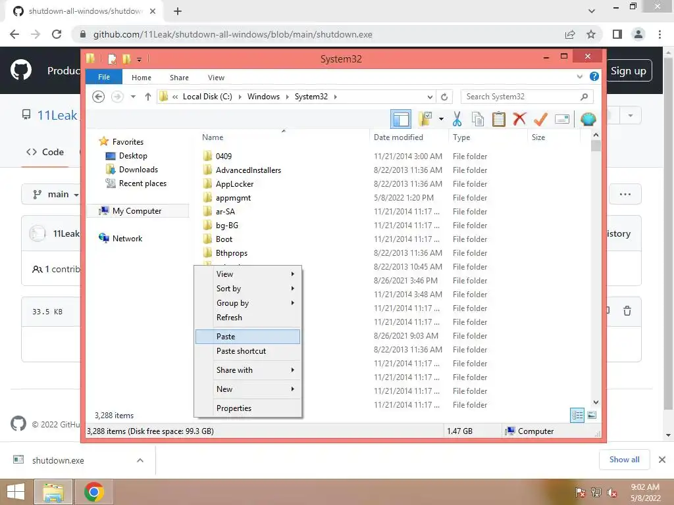Select Favorites in navigation pane
Viewport: 674px width, 505px height.
128,142
